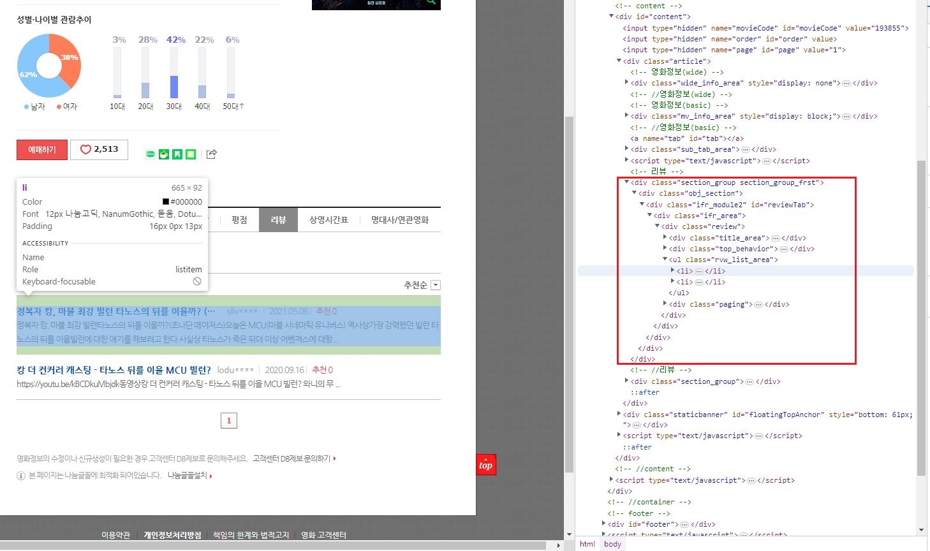Click the magnifier icon on the poster thumbnail

click(432, 3)
